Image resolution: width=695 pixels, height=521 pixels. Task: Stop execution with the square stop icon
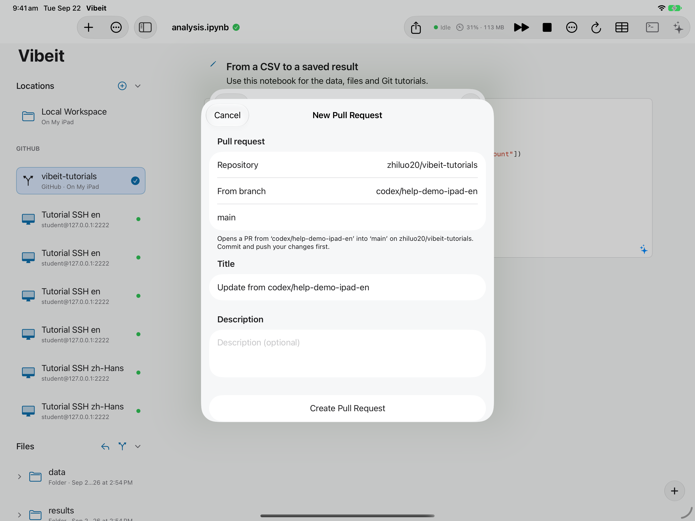[547, 27]
